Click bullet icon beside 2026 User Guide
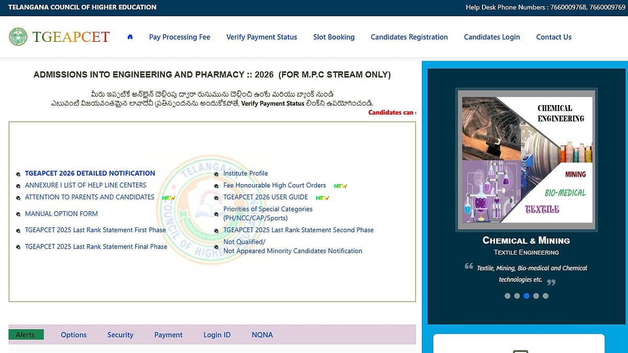The width and height of the screenshot is (628, 353). pyautogui.click(x=217, y=198)
